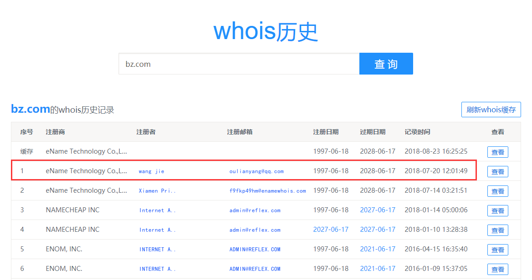
Task: Open INTERNET A.. registrant in row 5
Action: pyautogui.click(x=157, y=250)
